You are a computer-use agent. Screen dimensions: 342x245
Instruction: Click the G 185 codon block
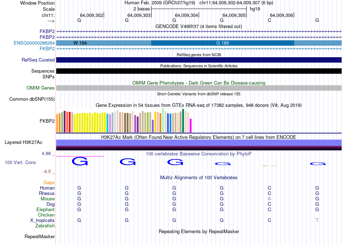[222, 43]
